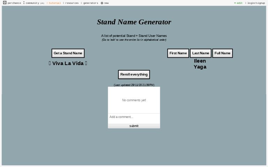Click the Reroll everything button
The height and width of the screenshot is (167, 268).
click(134, 74)
